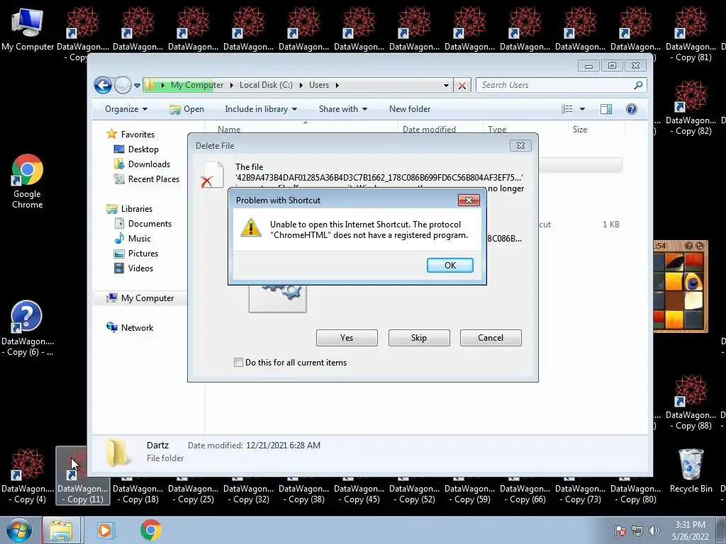Click OK in Problem with Shortcut dialog
Image resolution: width=726 pixels, height=544 pixels.
(449, 265)
